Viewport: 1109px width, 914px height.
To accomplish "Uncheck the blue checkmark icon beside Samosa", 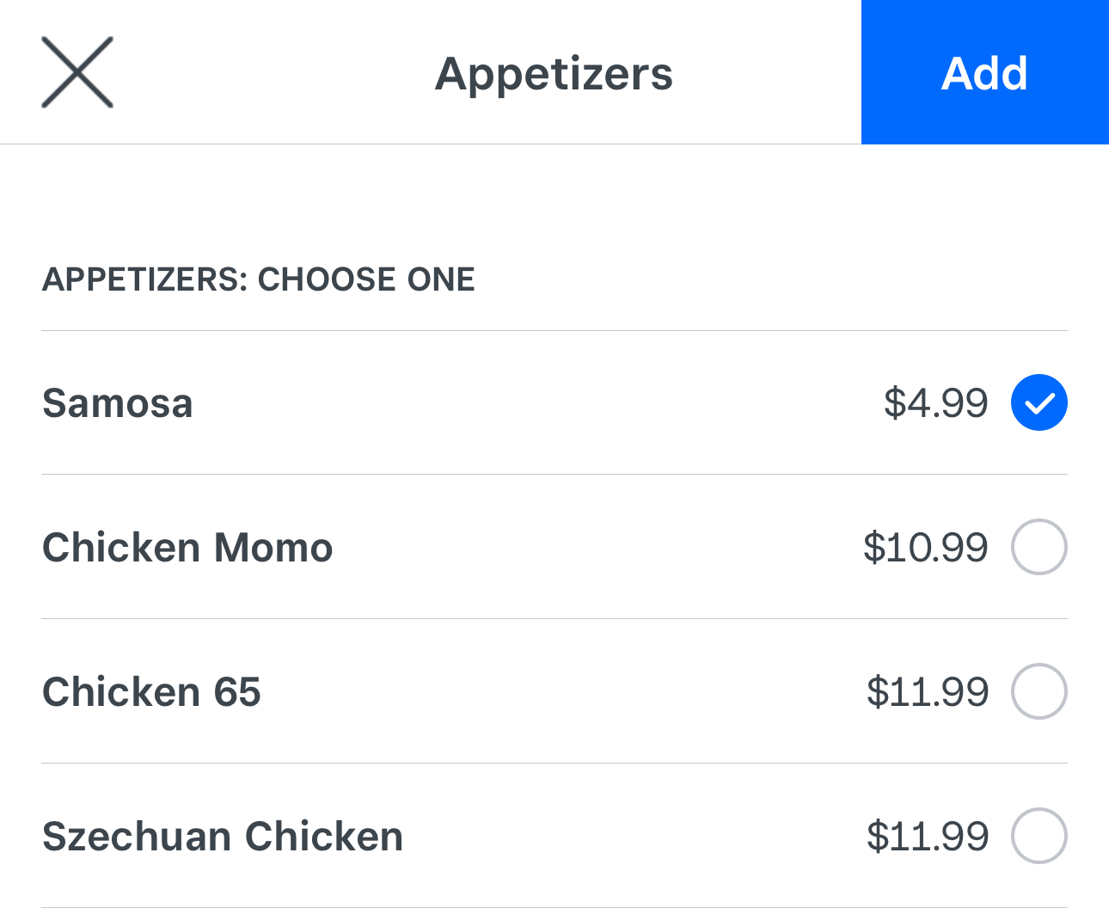I will 1039,402.
